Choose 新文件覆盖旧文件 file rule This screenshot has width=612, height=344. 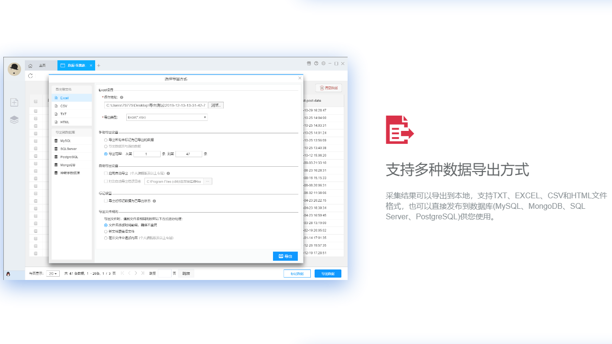click(x=106, y=231)
